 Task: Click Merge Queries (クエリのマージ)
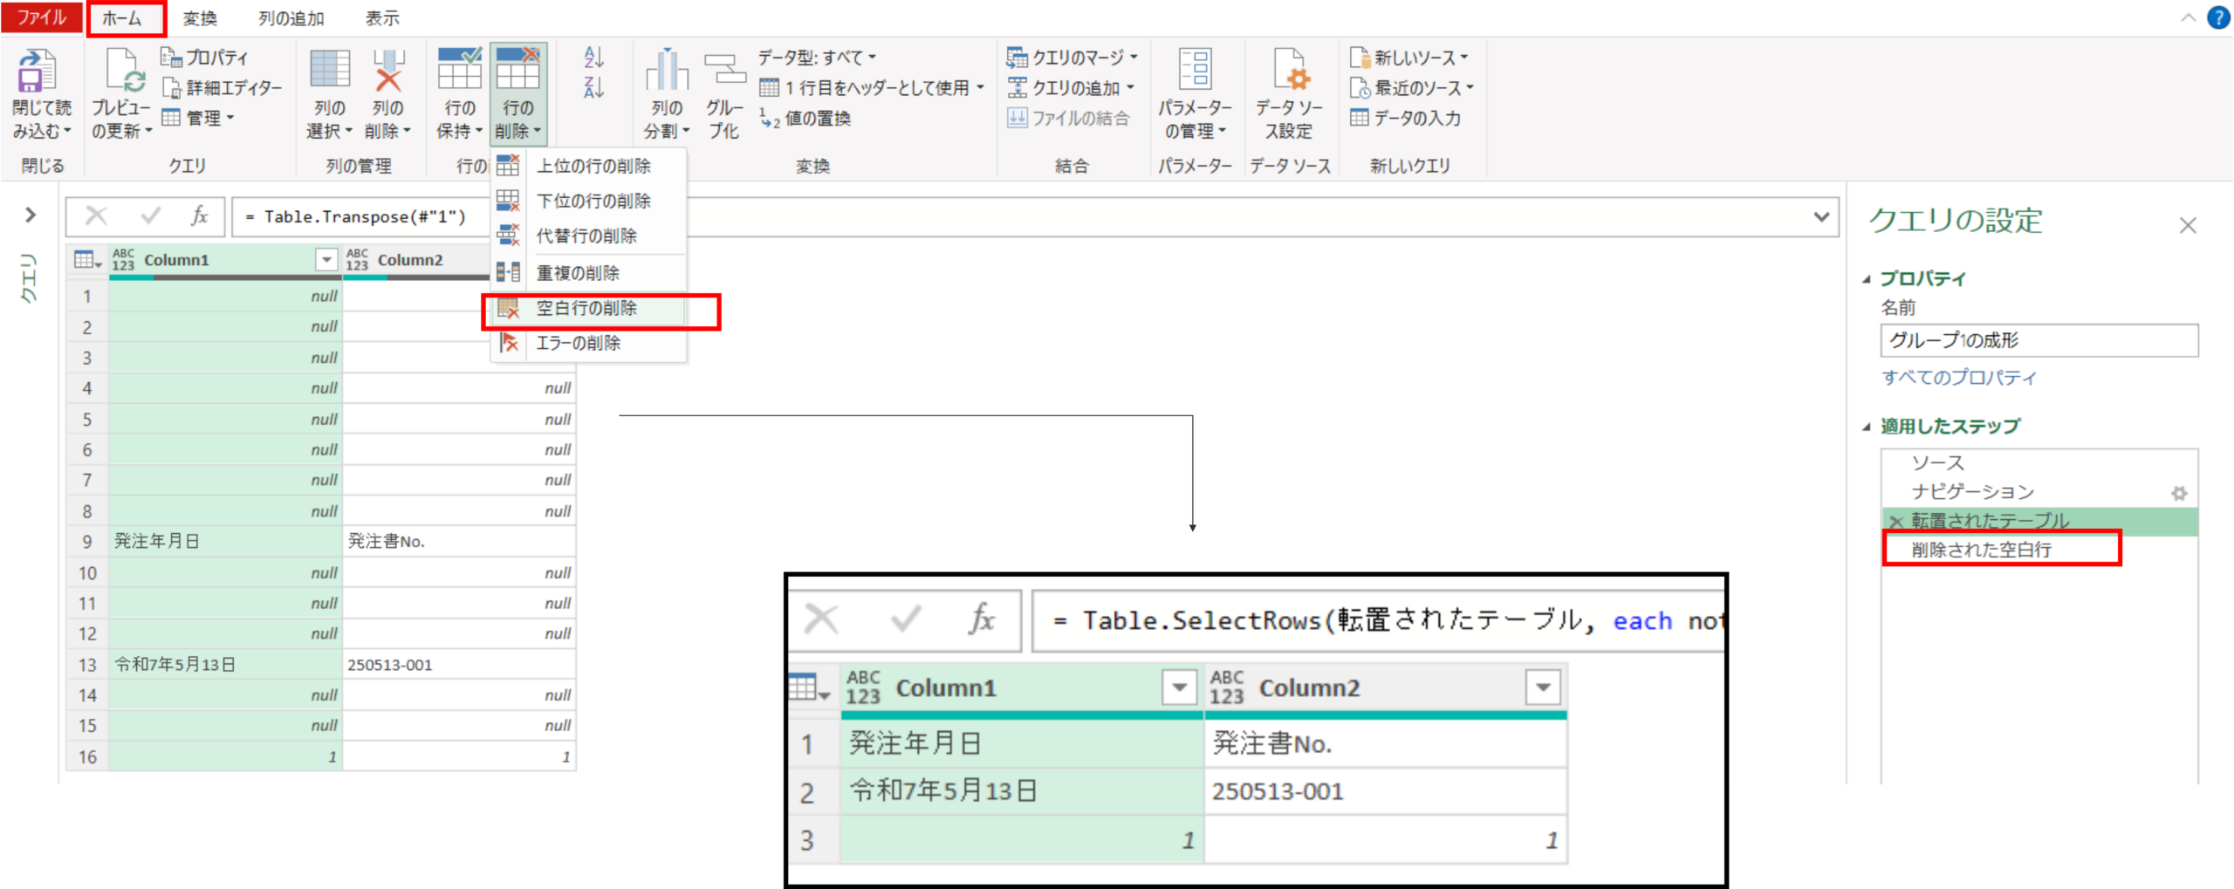1072,58
